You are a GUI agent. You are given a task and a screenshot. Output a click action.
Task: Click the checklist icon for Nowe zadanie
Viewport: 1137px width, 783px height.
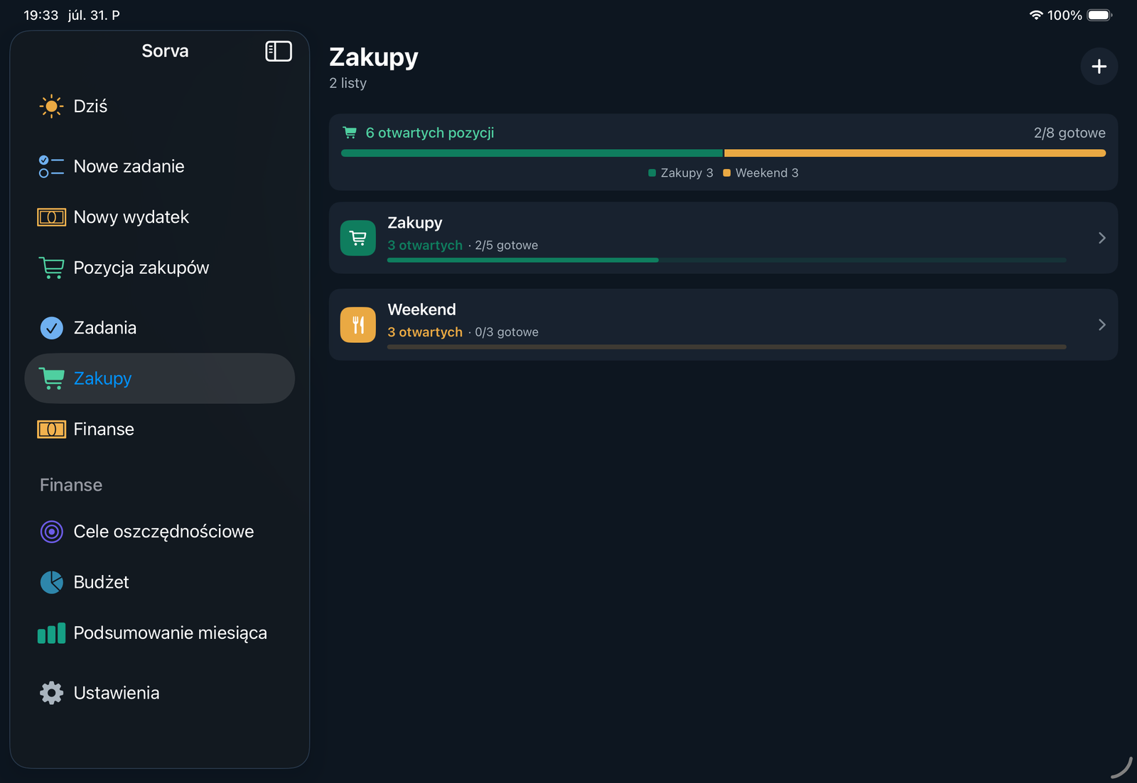click(51, 167)
